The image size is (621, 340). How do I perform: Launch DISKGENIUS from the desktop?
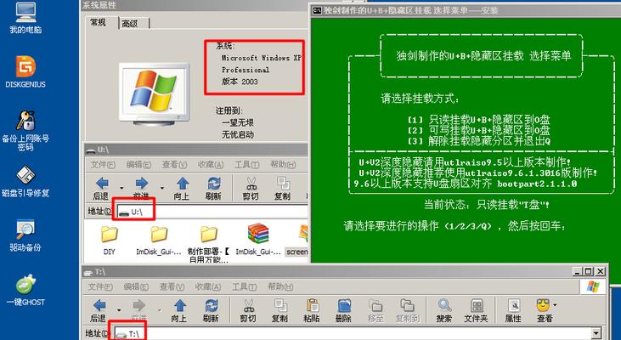[25, 71]
